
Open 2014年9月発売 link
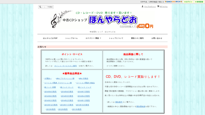coord(50,92)
